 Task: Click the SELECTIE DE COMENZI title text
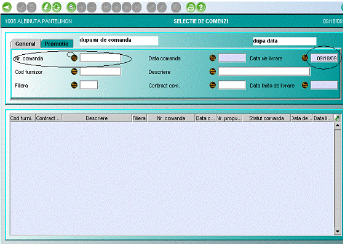(200, 21)
